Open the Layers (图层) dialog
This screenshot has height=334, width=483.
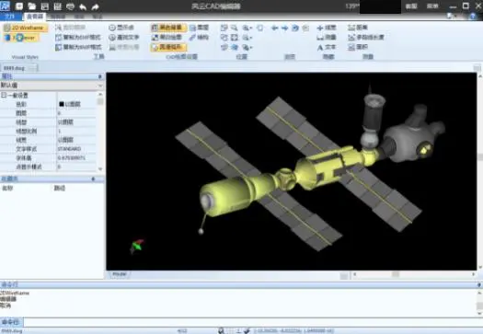[x=200, y=28]
